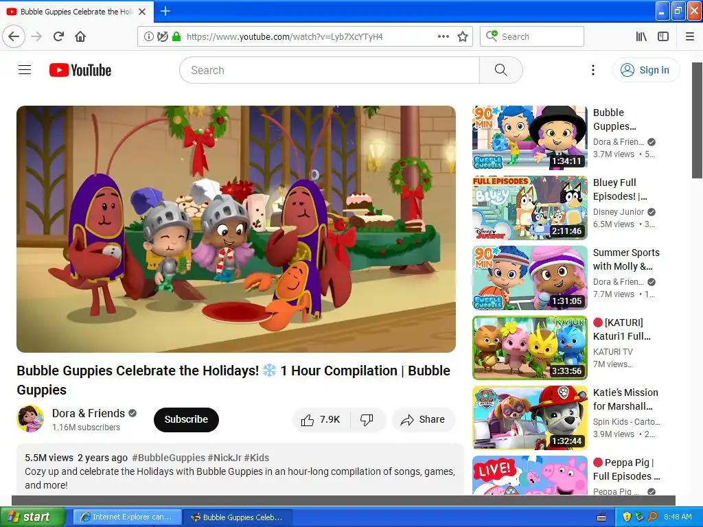This screenshot has height=527, width=703.
Task: Click the magnifier tray icon
Action: click(652, 517)
